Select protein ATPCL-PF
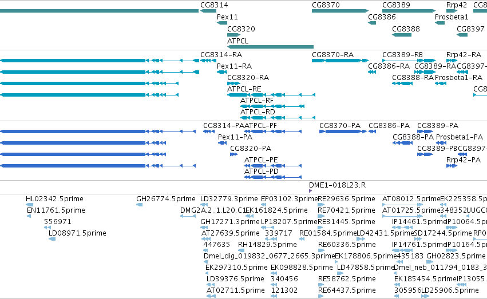Image resolution: width=487 pixels, height=299 pixels. pos(260,126)
